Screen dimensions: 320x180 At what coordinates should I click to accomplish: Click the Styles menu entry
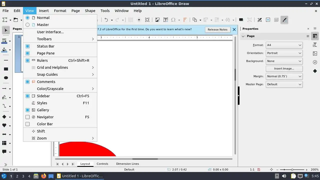coord(60,103)
